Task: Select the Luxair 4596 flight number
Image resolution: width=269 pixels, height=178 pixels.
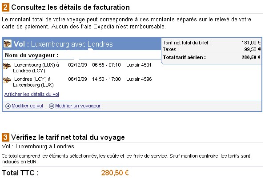Action: 139,79
